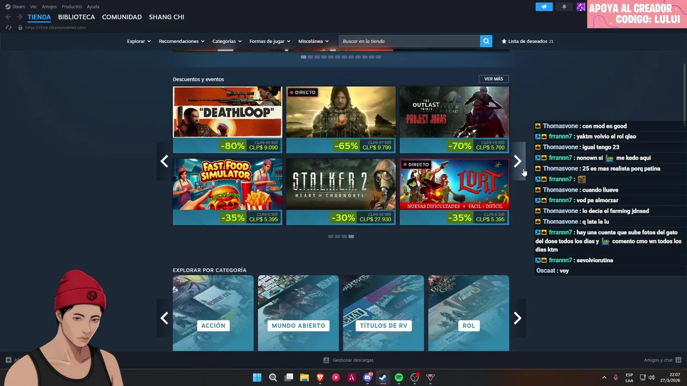Open Lista de deseados wishlist
The width and height of the screenshot is (687, 386).
527,41
